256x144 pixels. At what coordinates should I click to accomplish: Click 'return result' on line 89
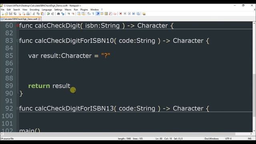tap(49, 86)
